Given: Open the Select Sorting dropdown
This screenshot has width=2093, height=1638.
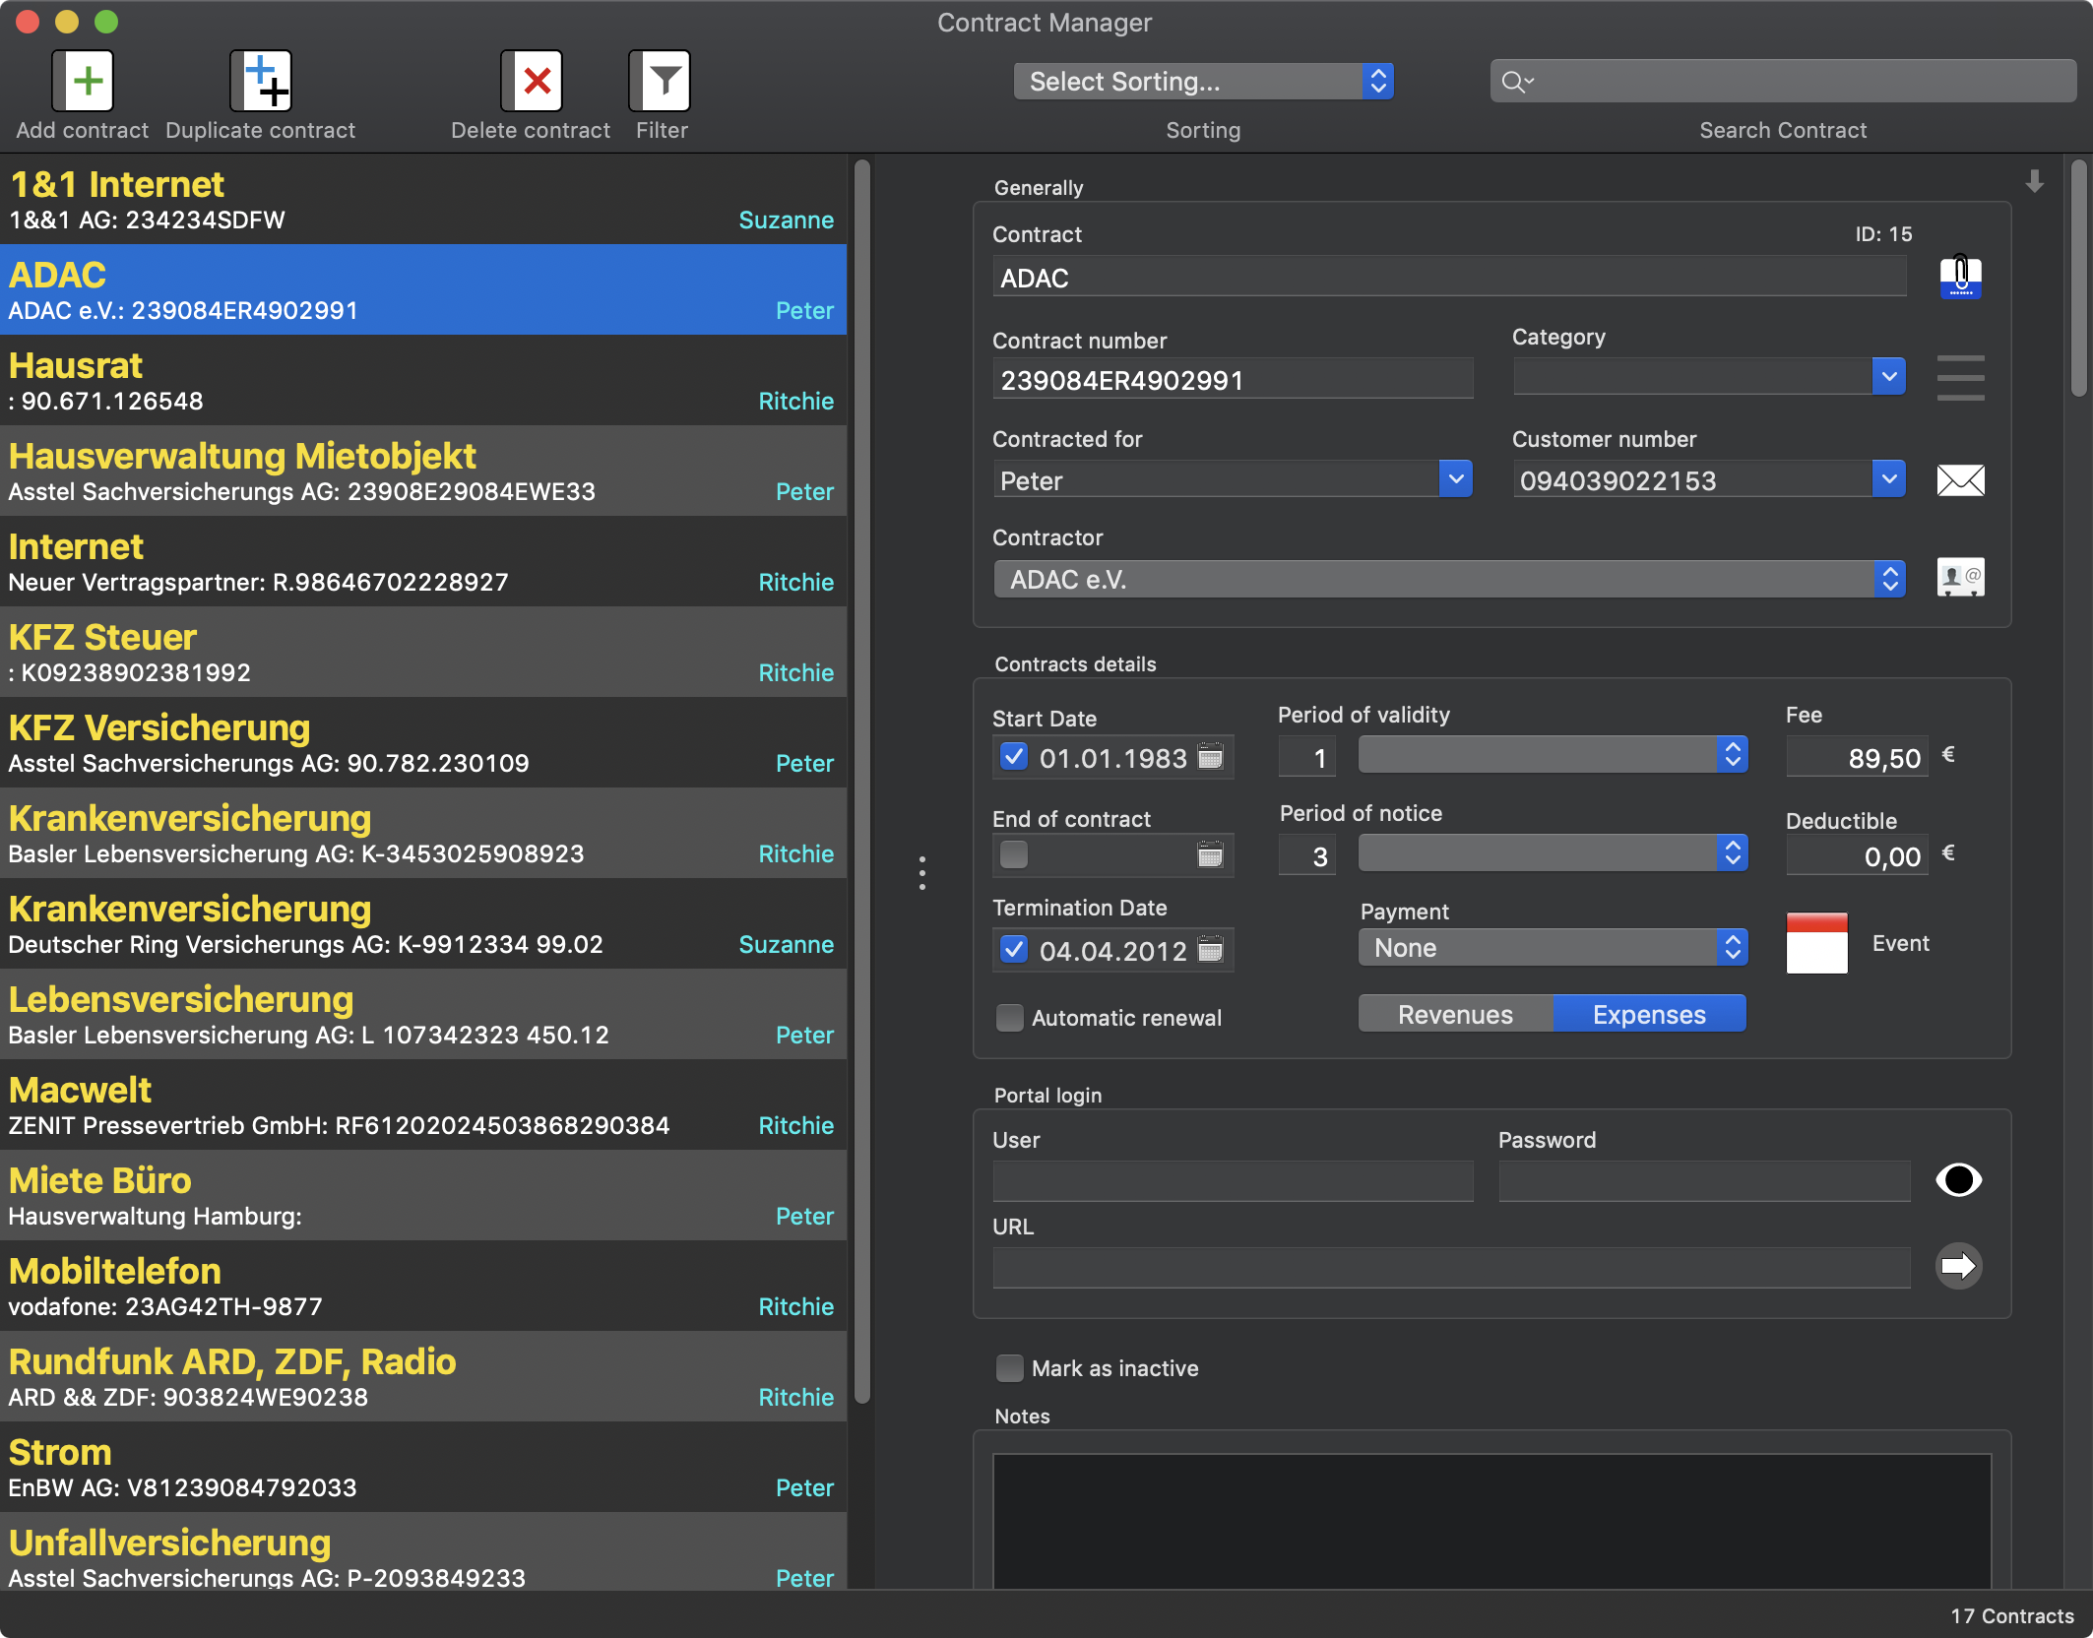Looking at the screenshot, I should 1203,82.
